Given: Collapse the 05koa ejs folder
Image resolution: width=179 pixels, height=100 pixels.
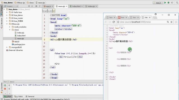Looking at the screenshot, I should point(7,24).
